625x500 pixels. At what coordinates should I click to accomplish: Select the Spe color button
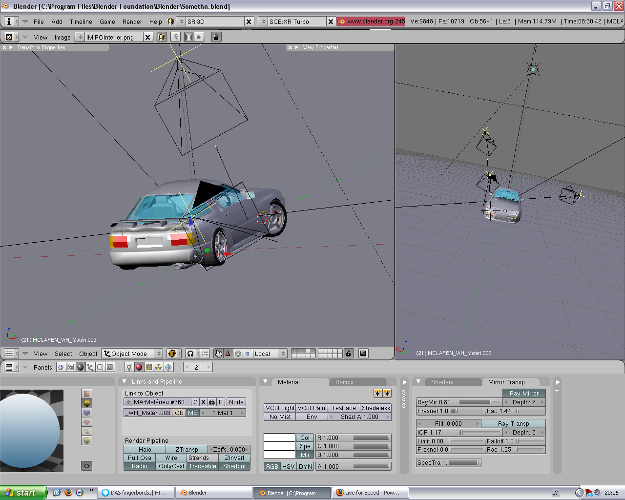(x=305, y=446)
